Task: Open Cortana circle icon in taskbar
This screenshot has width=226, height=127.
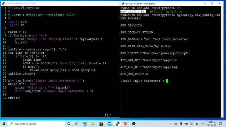Action: pos(69,124)
